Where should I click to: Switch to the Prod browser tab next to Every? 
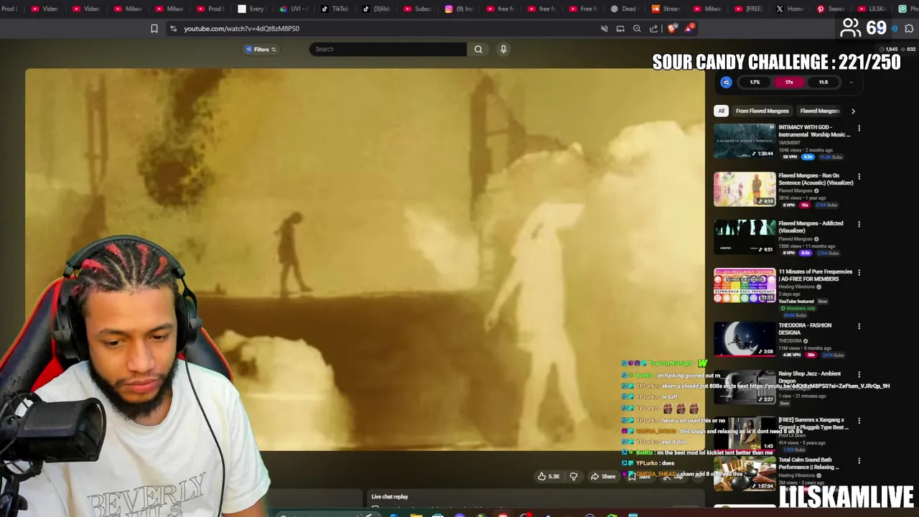210,9
